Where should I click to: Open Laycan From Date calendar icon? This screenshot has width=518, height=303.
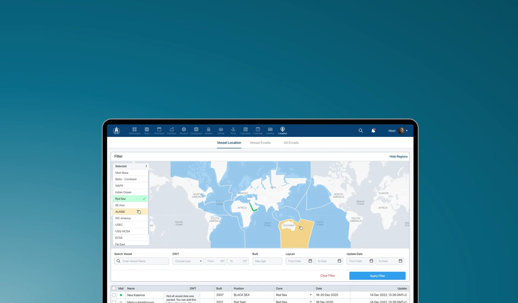pos(310,261)
